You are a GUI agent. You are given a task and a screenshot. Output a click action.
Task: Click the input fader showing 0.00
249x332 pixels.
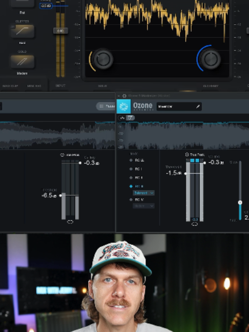click(60, 31)
